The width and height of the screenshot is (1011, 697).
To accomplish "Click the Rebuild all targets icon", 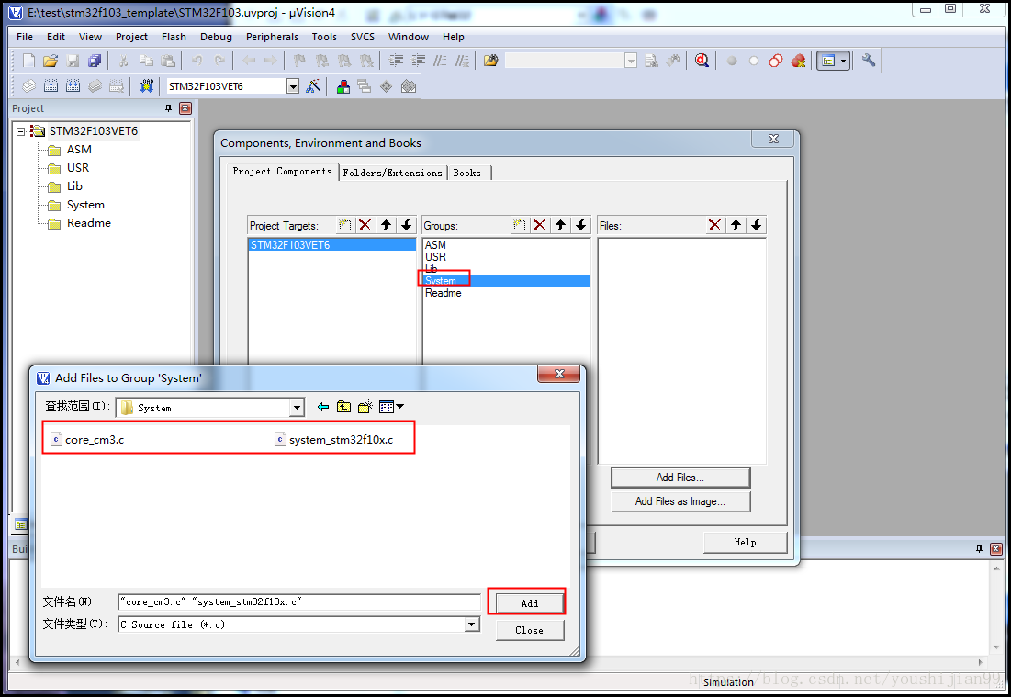I will coord(73,85).
